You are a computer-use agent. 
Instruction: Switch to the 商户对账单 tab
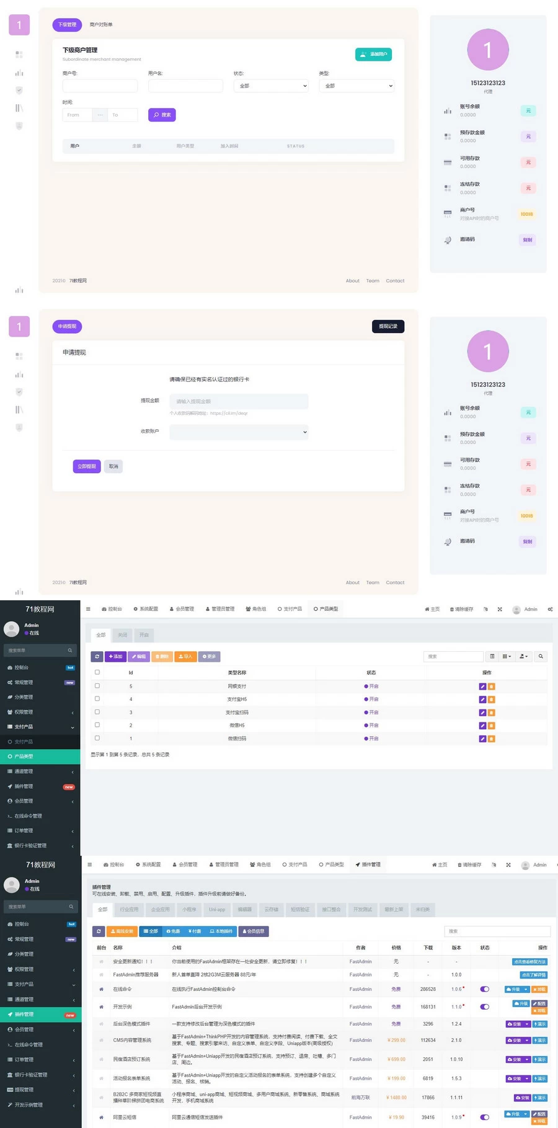[101, 25]
